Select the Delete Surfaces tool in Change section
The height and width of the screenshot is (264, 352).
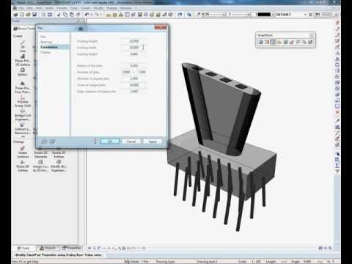[x=23, y=152]
